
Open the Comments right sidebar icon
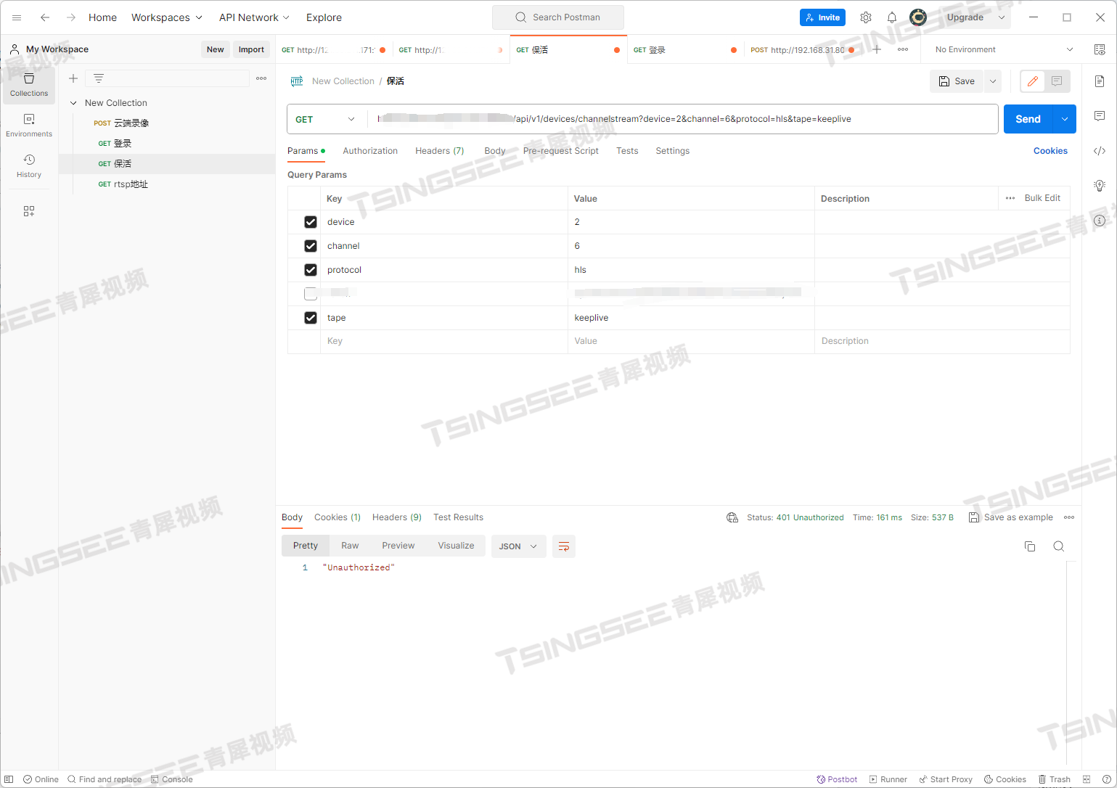[x=1100, y=116]
